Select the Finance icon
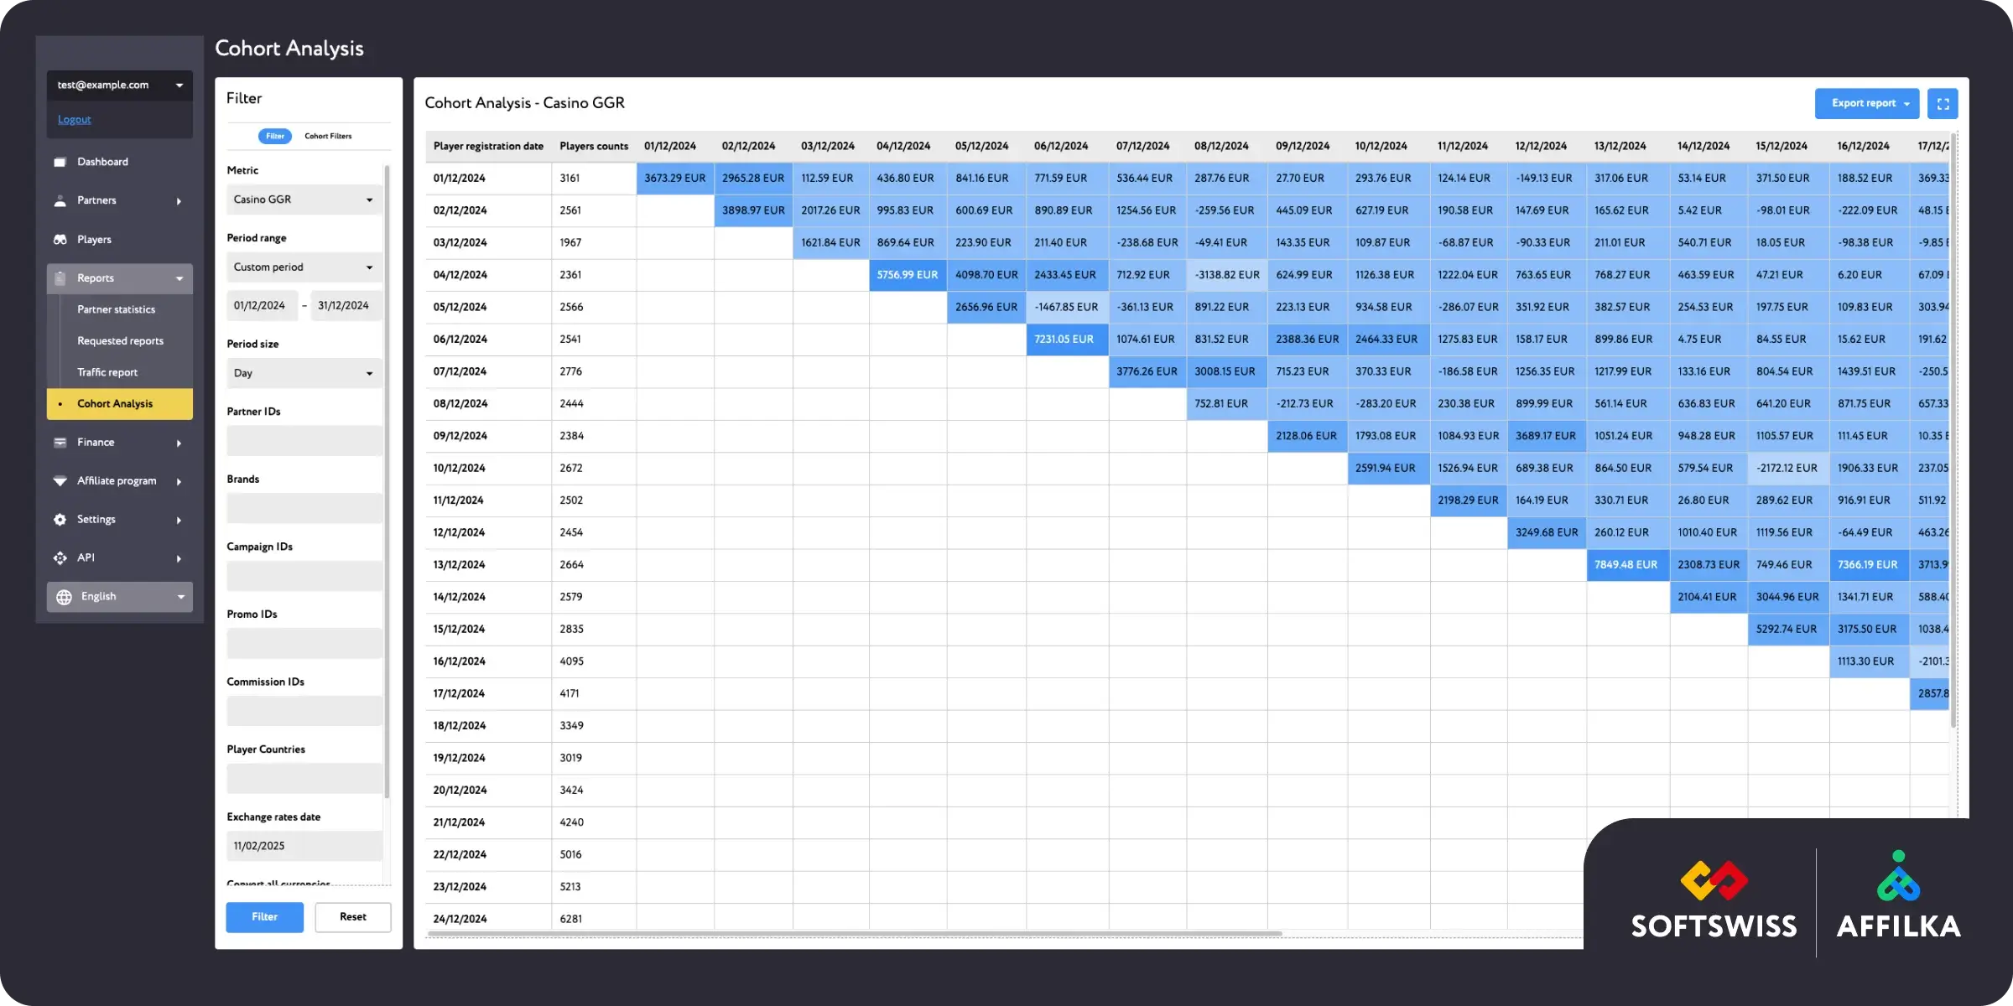2013x1006 pixels. [60, 442]
